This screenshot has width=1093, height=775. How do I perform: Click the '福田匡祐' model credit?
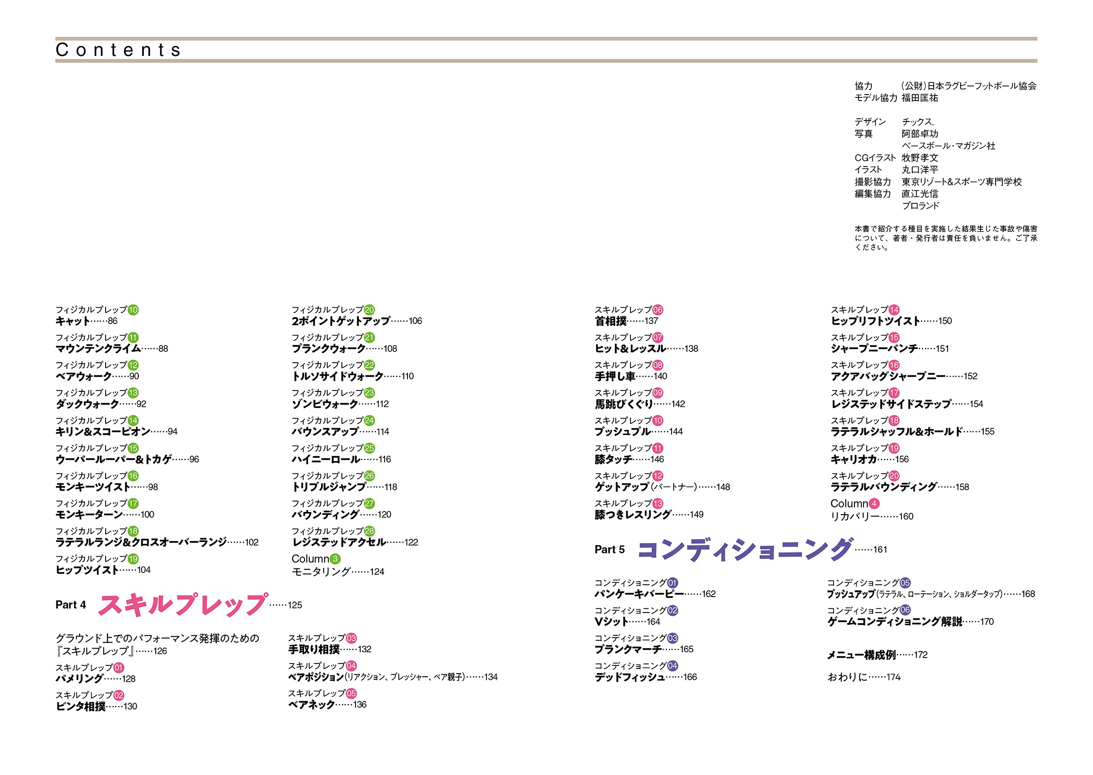click(x=920, y=98)
